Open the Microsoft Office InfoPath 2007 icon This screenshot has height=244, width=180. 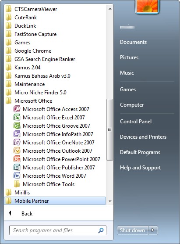coord(17,134)
